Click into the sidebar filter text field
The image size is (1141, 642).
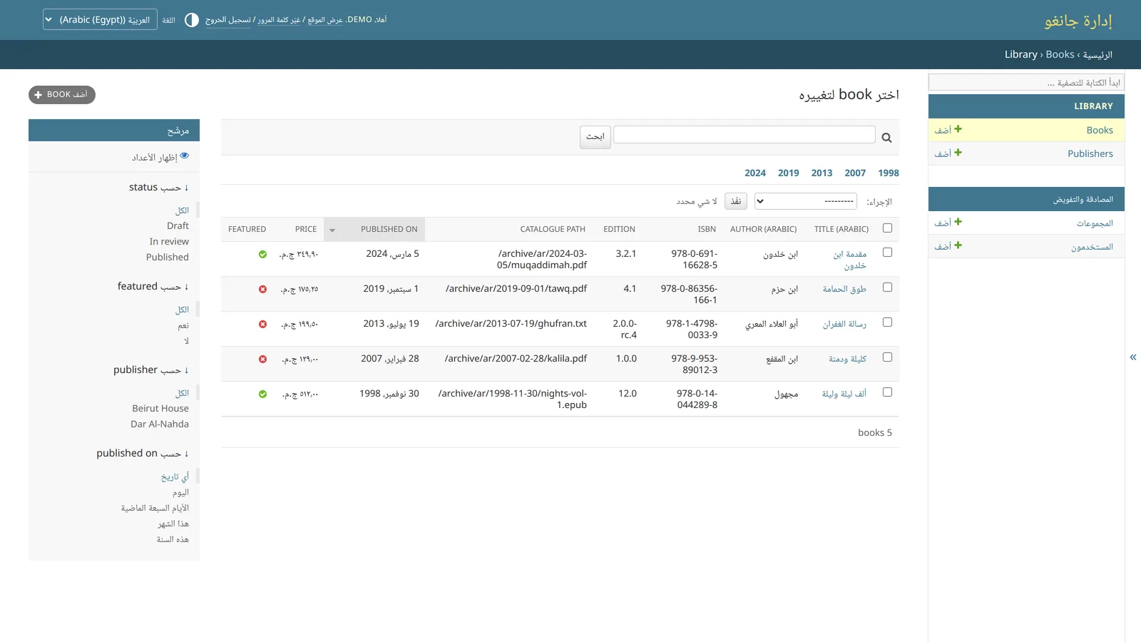tap(1026, 83)
